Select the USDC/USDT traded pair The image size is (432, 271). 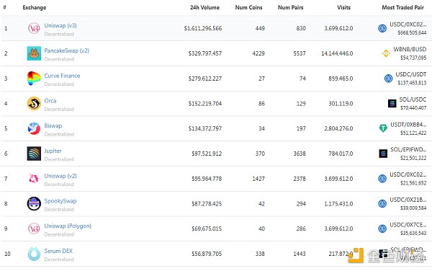click(x=411, y=74)
